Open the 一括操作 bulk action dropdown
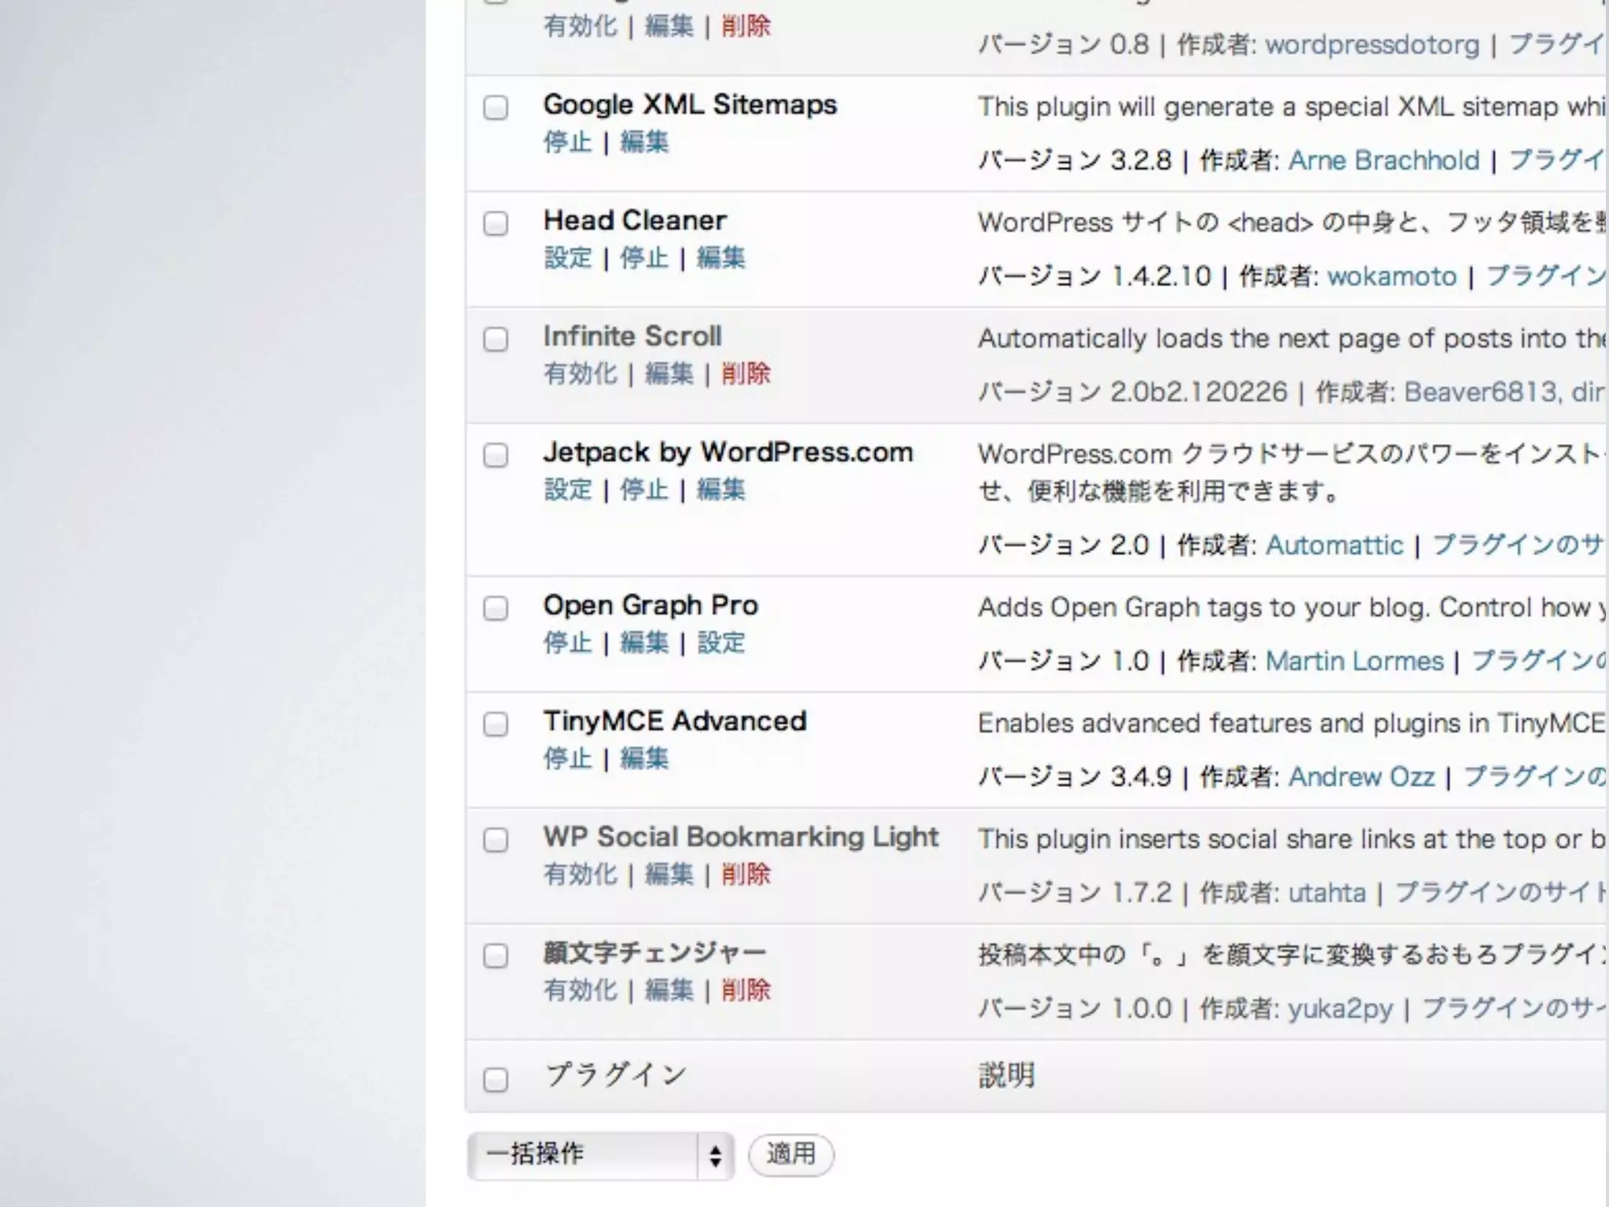Viewport: 1609px width, 1207px height. coord(600,1155)
